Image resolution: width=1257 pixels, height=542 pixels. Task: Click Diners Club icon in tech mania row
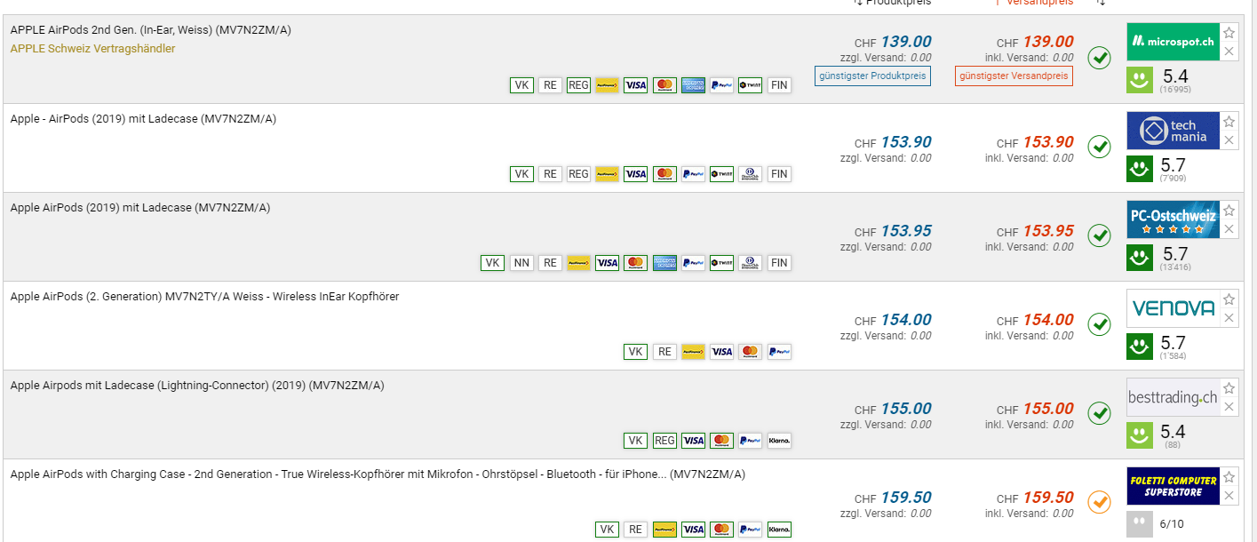point(750,174)
